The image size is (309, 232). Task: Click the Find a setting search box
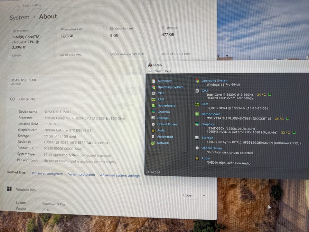click(x=73, y=5)
